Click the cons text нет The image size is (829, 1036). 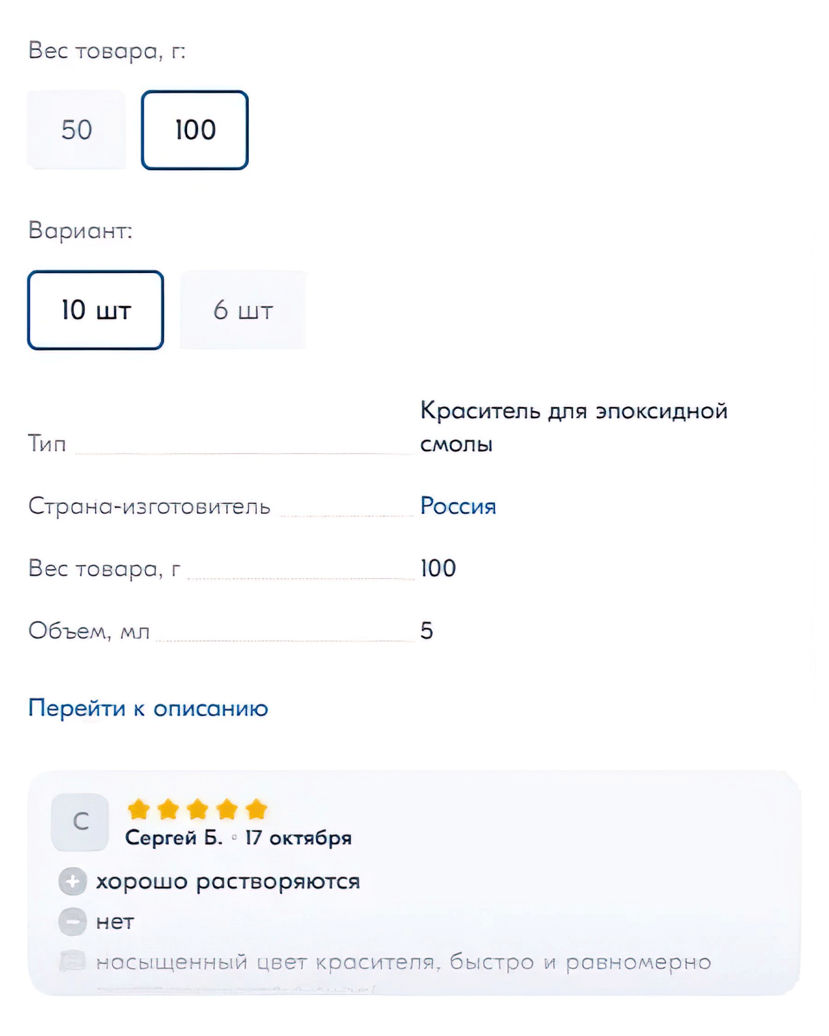pos(115,922)
